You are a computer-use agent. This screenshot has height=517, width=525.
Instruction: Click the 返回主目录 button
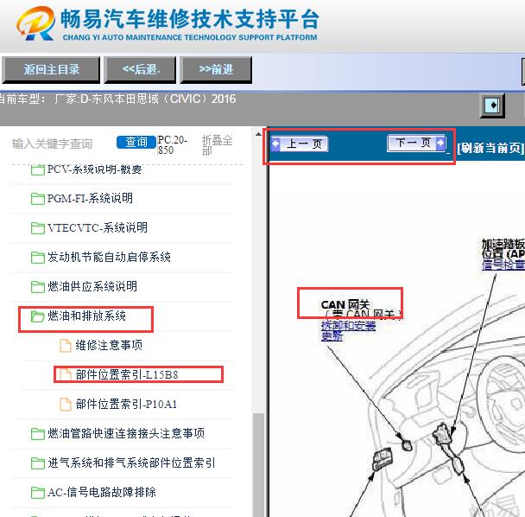click(51, 70)
